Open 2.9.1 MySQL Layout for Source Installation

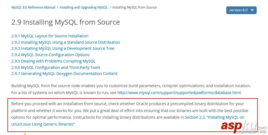[x=50, y=36]
